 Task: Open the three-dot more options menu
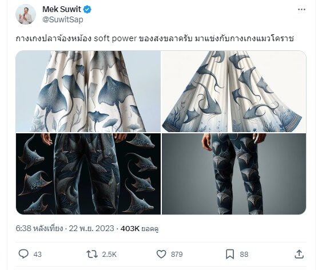[301, 9]
